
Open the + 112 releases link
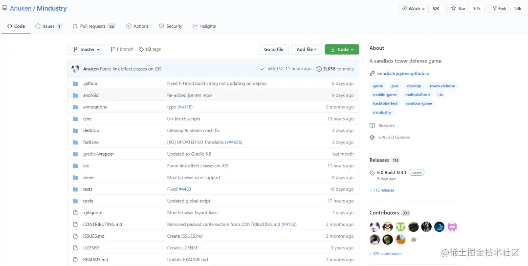[382, 190]
